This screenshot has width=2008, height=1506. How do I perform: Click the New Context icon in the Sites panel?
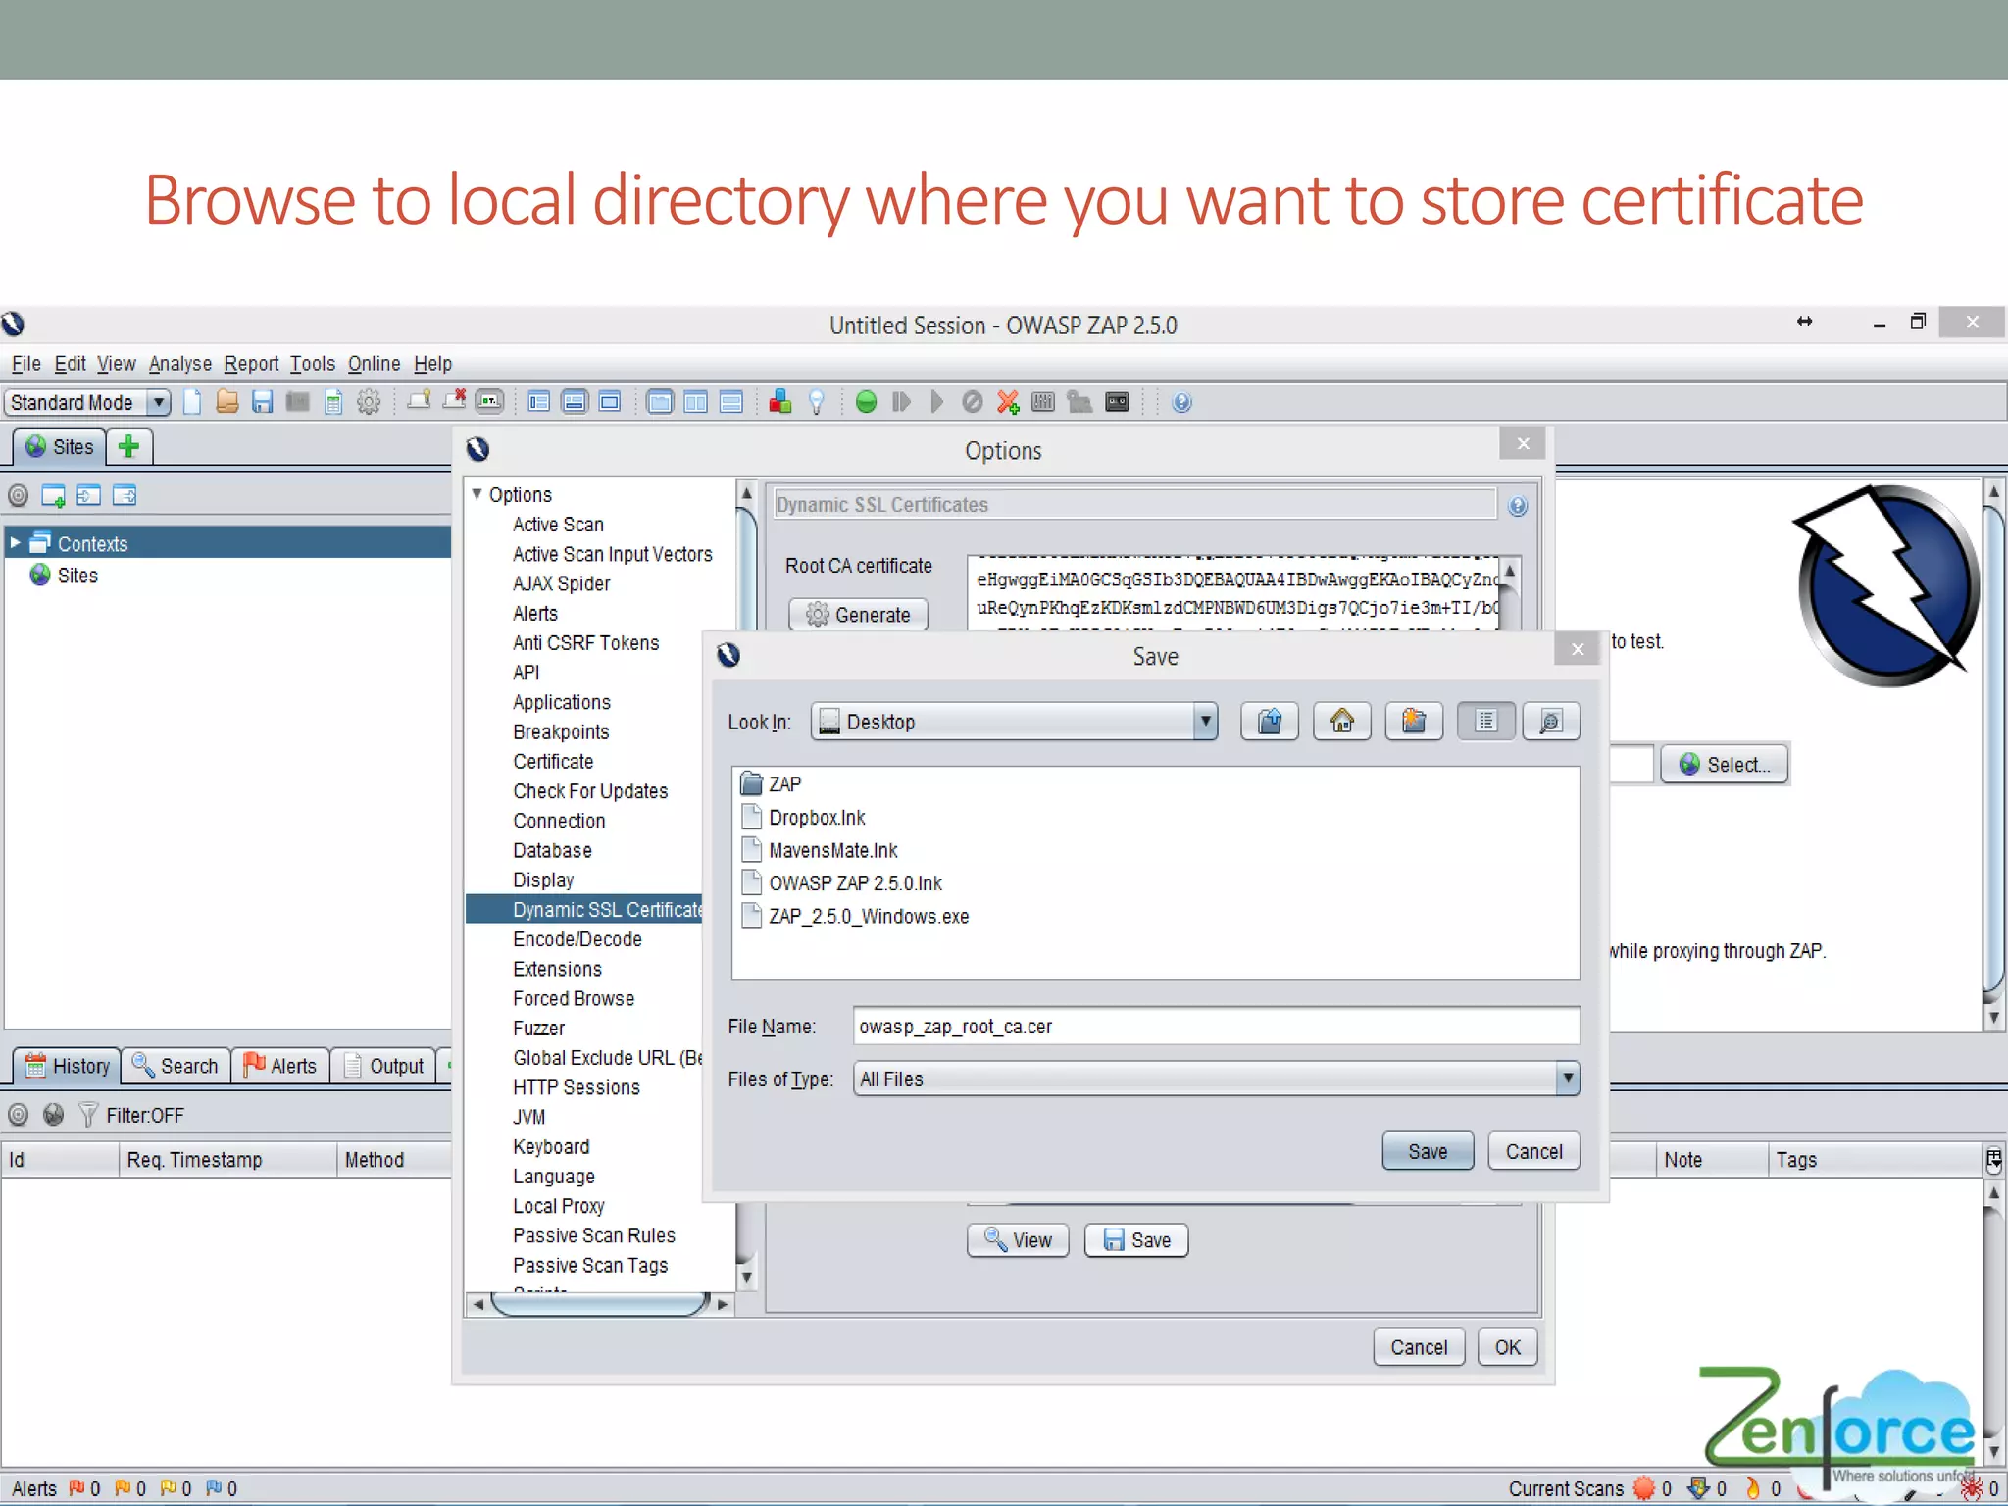(x=53, y=496)
